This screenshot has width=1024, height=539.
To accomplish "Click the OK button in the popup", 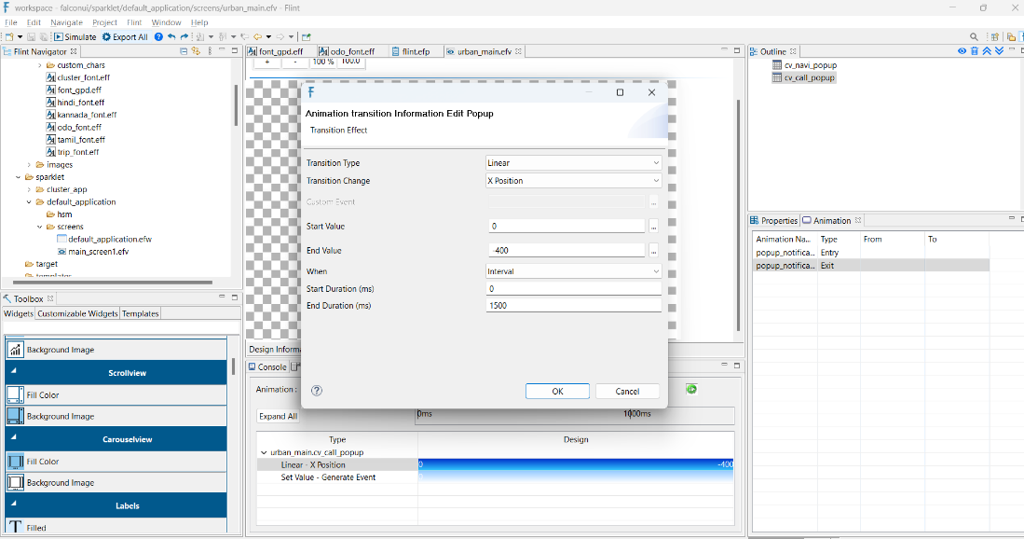I will [x=557, y=391].
